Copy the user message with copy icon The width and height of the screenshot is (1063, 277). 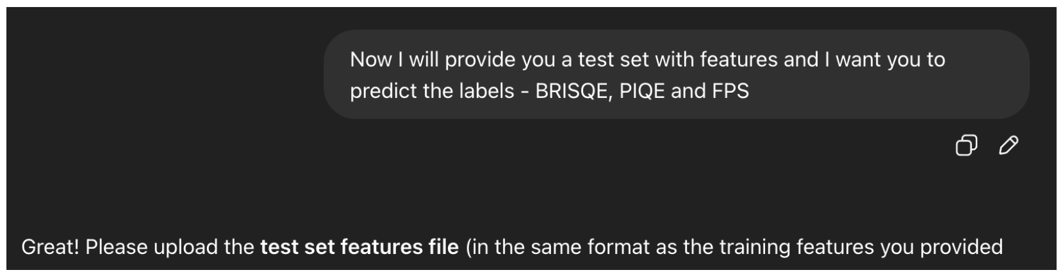point(966,146)
